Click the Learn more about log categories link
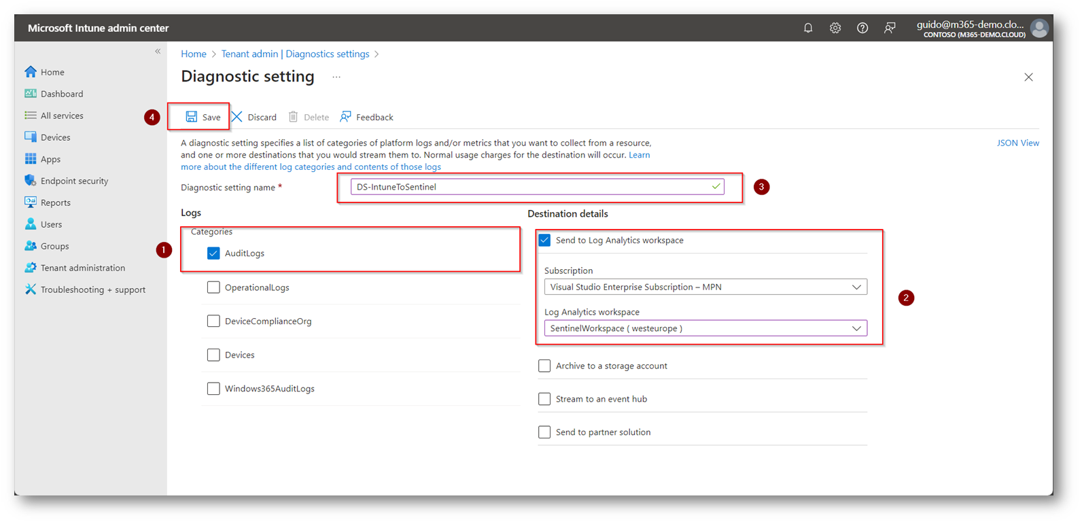The height and width of the screenshot is (524, 1082). coord(311,167)
